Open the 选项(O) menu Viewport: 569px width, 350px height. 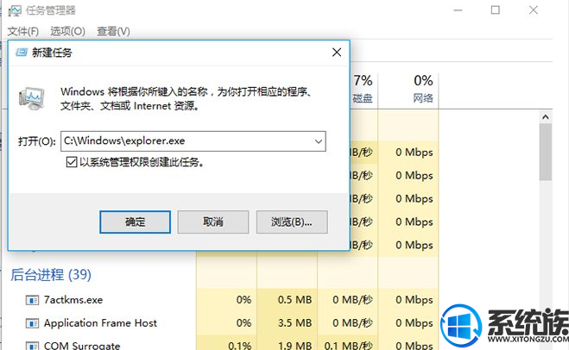point(67,32)
